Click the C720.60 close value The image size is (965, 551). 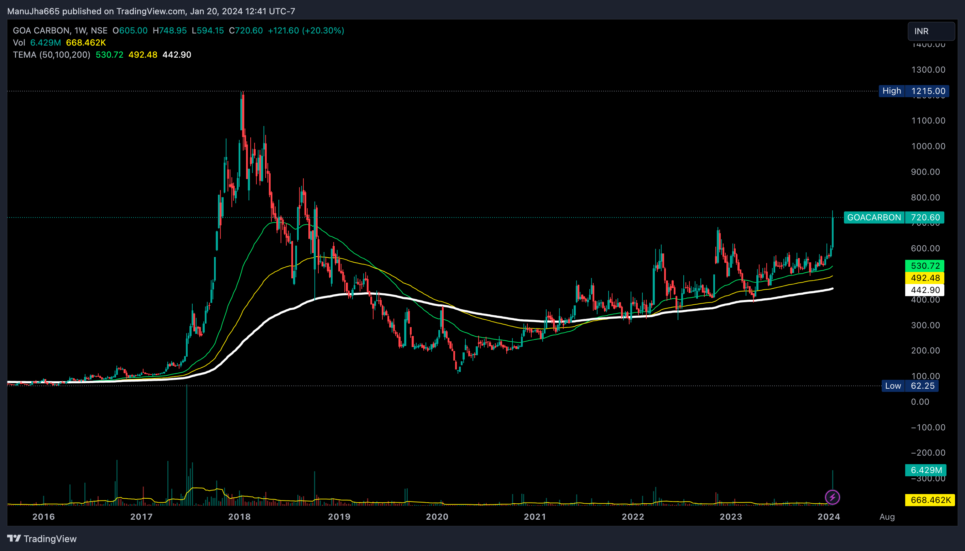click(246, 31)
